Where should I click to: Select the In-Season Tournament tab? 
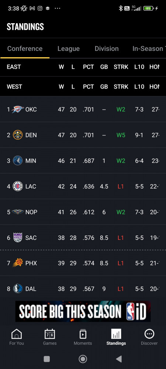(149, 48)
